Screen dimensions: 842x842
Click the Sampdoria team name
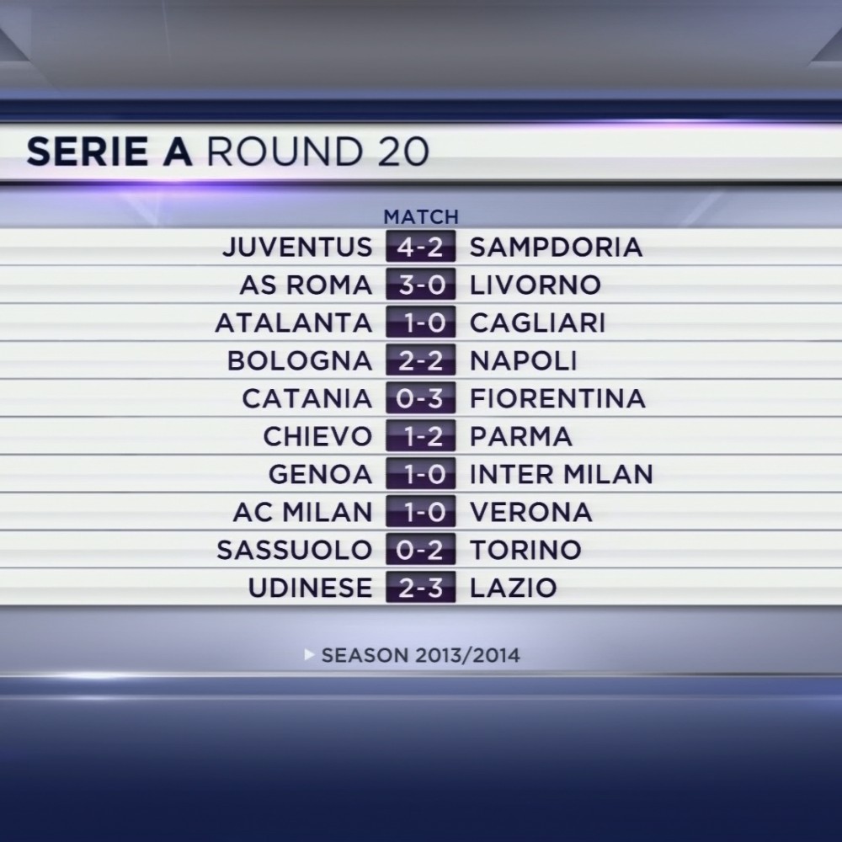point(556,247)
